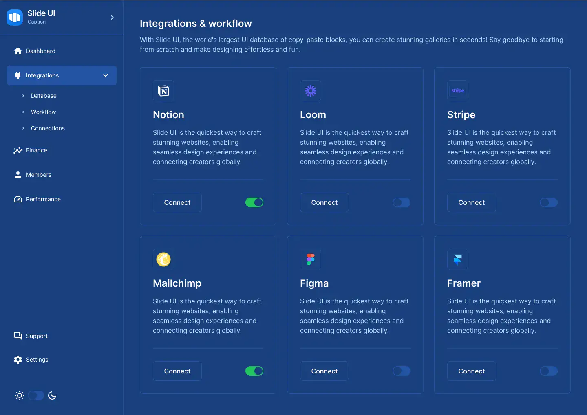Expand the Connections submenu arrow
This screenshot has height=415, width=587.
[x=23, y=128]
